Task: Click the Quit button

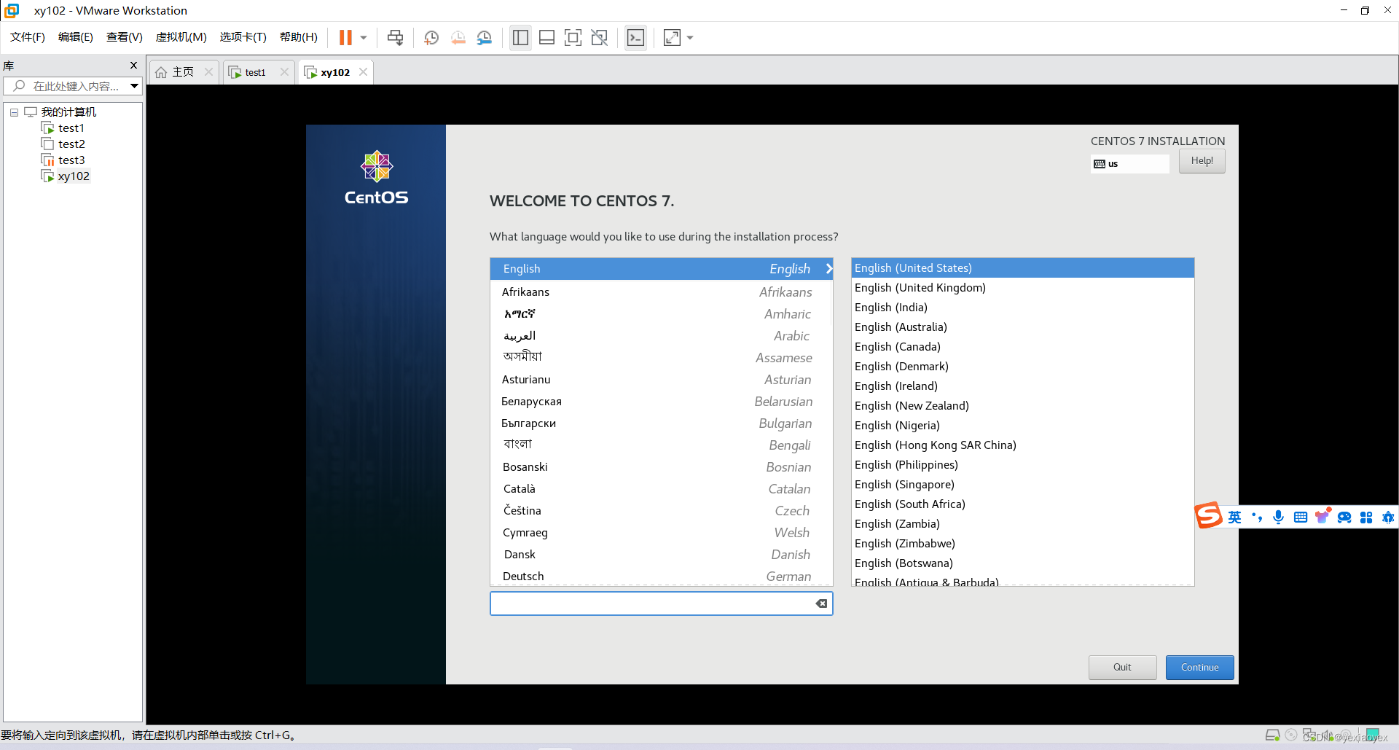Action: click(1122, 668)
